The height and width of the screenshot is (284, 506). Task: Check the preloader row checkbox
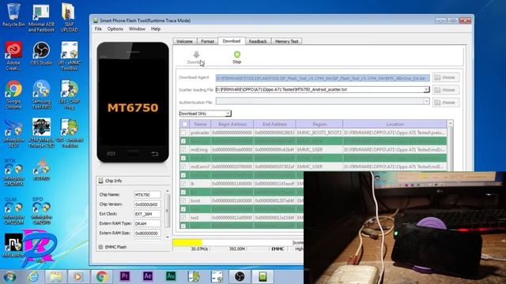pos(183,133)
